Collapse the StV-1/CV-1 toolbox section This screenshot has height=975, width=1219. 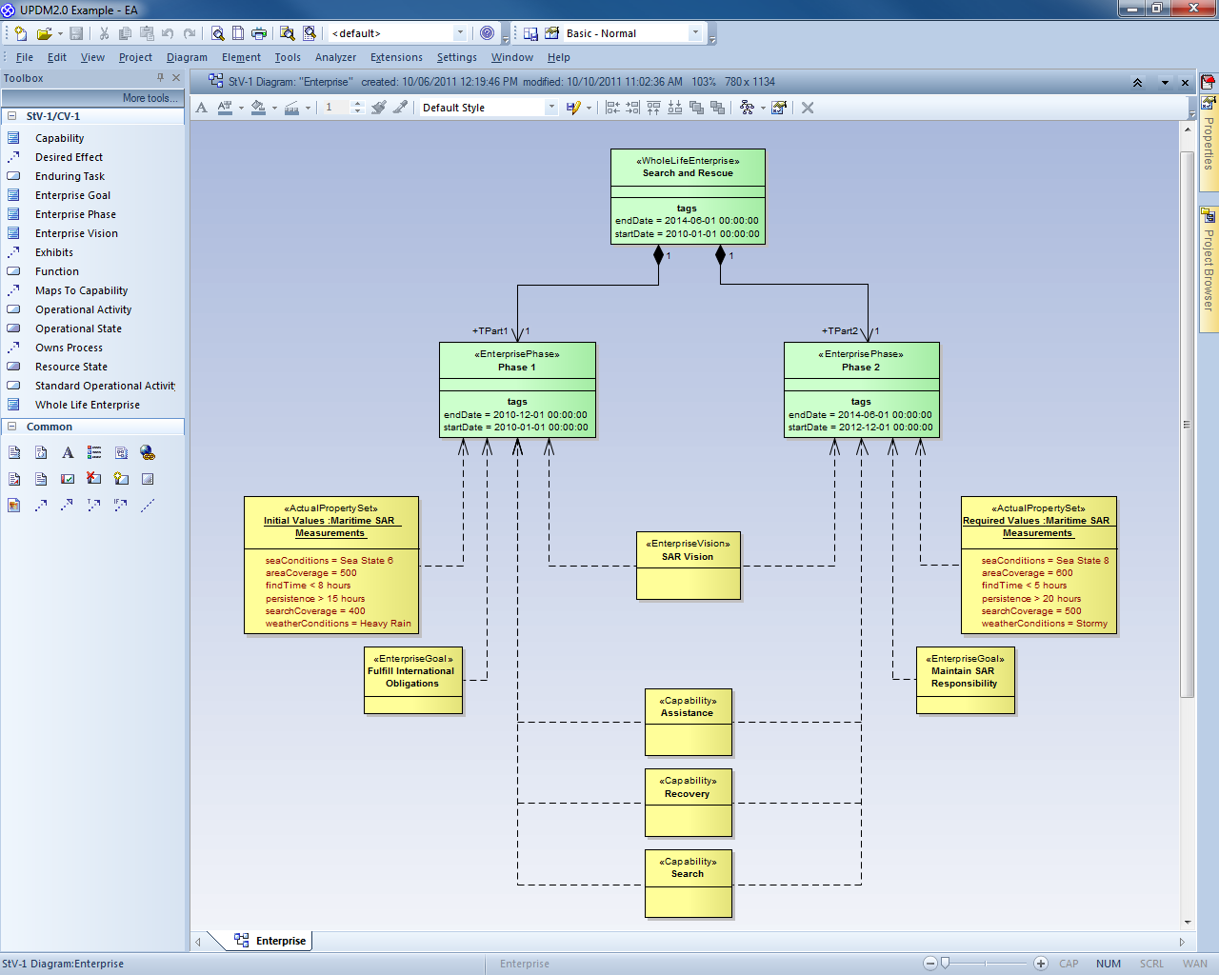pos(12,116)
